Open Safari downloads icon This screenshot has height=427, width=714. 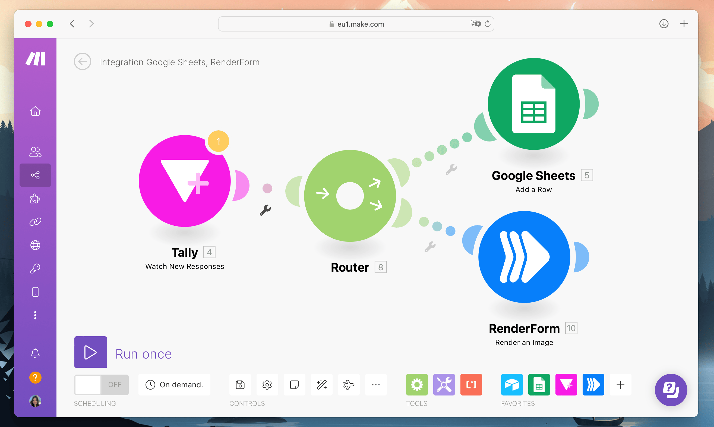pos(664,24)
